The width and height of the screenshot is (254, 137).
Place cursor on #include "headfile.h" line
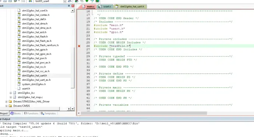point(112,46)
